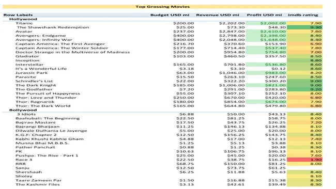Viewport: 336px width, 189px height.
Task: Click The Godfather's 9.20 rating cell
Action: tap(304, 89)
